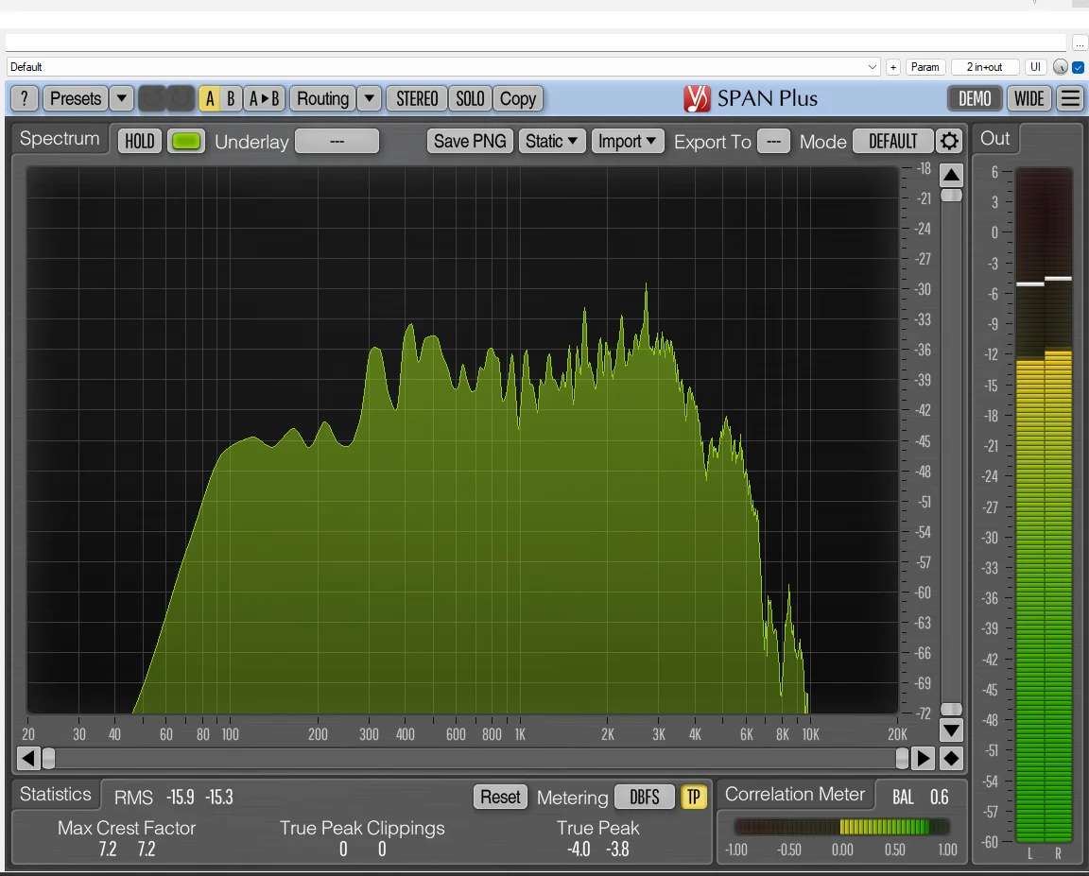The image size is (1089, 876).
Task: Click the vertical scroll up arrow
Action: pos(951,175)
